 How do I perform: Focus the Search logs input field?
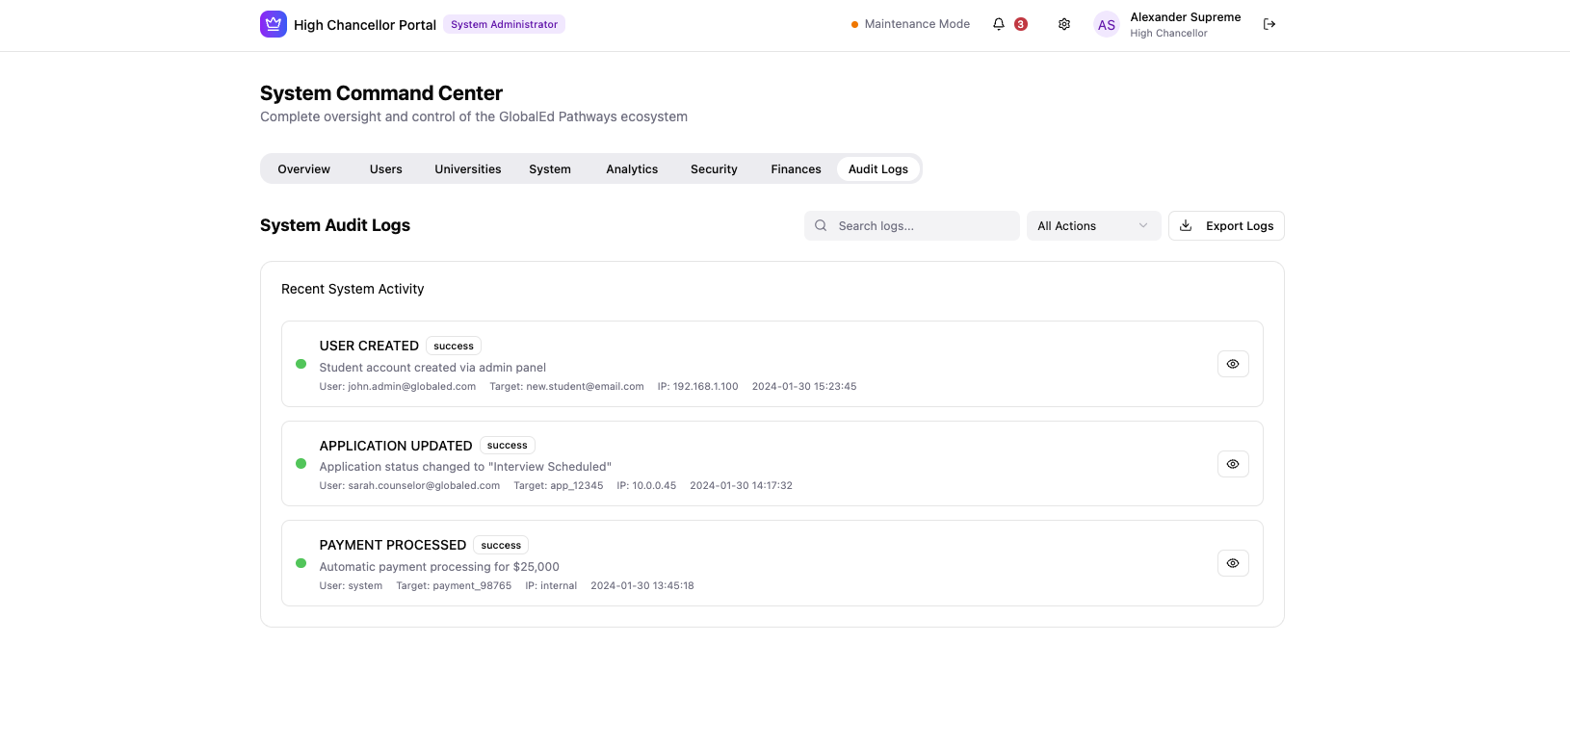coord(923,226)
